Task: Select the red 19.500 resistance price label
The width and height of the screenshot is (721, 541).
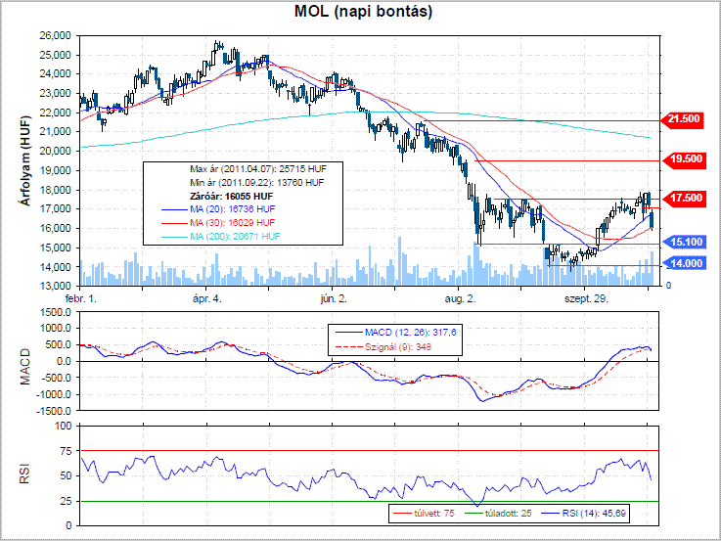Action: point(685,159)
